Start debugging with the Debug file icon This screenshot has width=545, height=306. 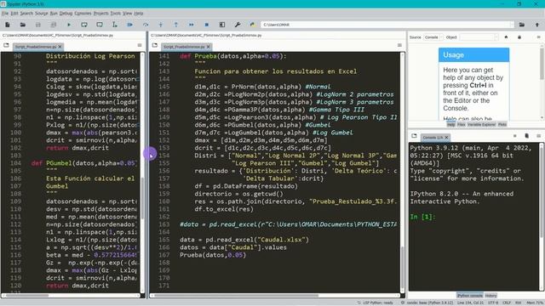[130, 25]
